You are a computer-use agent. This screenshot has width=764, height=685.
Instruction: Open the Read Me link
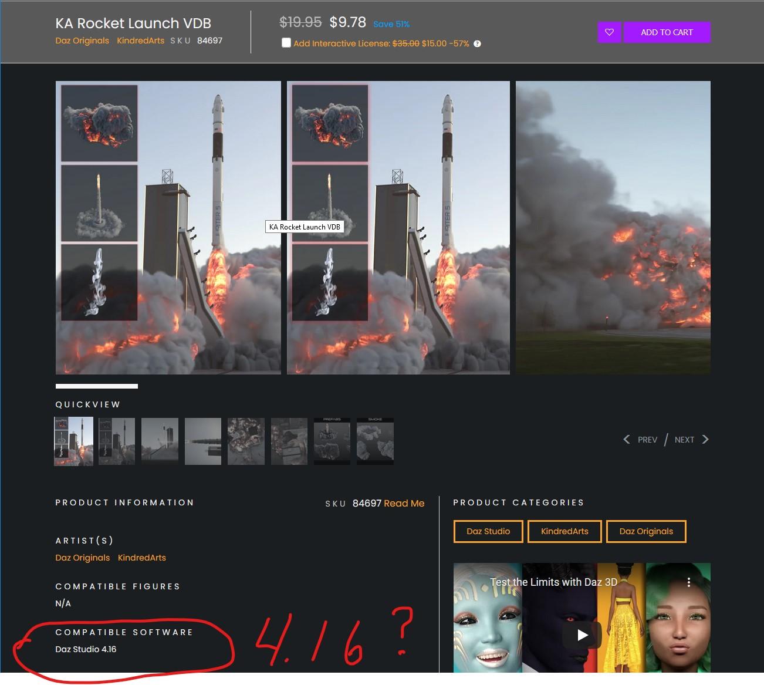pos(404,504)
